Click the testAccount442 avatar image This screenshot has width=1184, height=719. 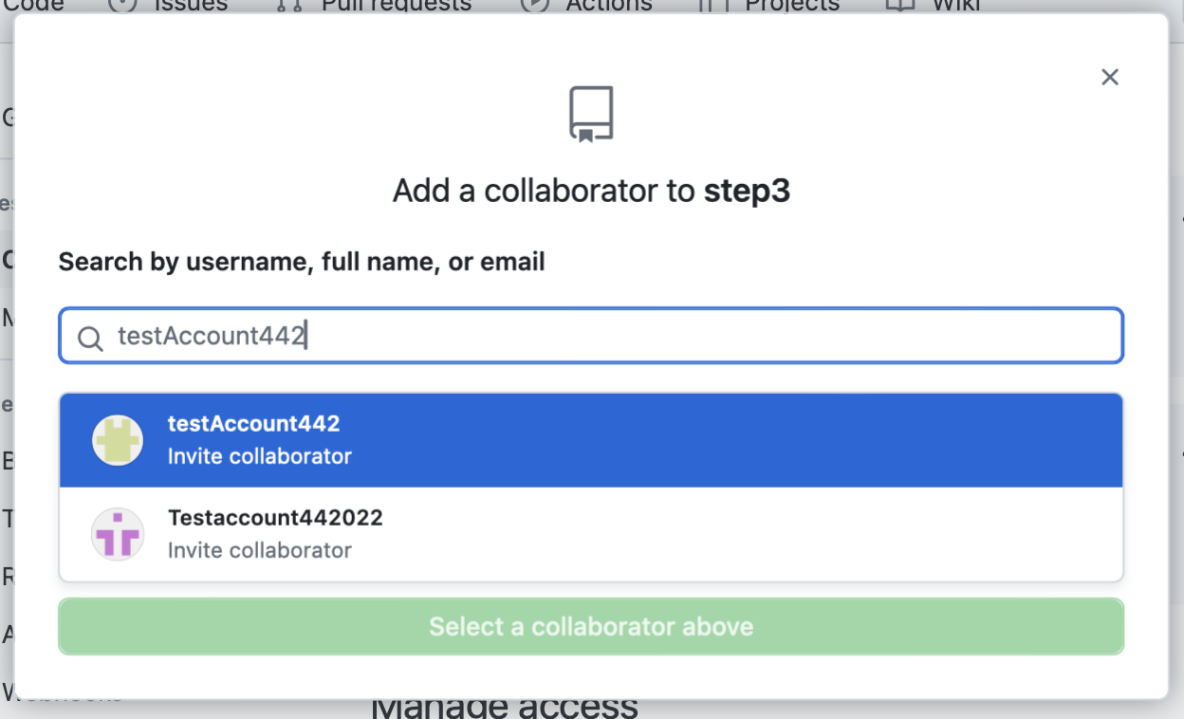118,440
